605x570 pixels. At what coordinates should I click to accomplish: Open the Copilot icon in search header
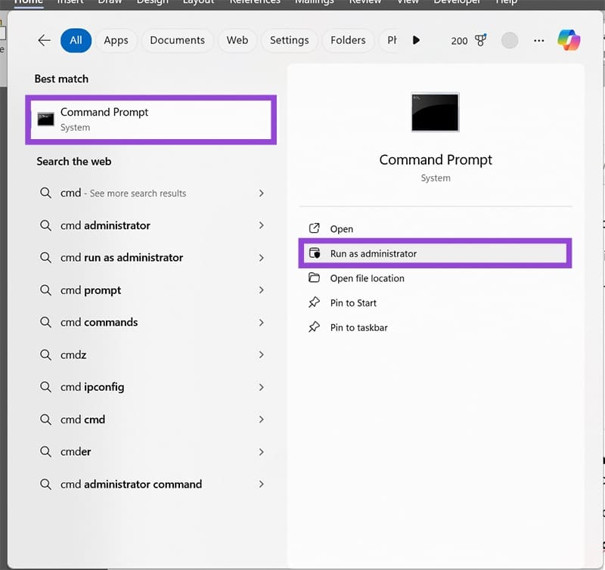(569, 40)
